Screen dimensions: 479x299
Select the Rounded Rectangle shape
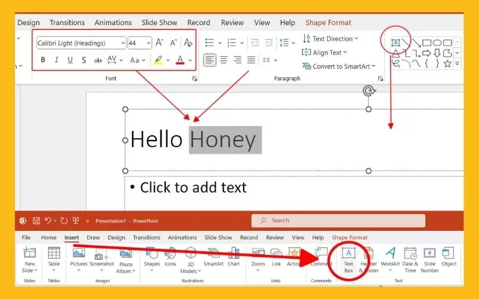pos(447,42)
